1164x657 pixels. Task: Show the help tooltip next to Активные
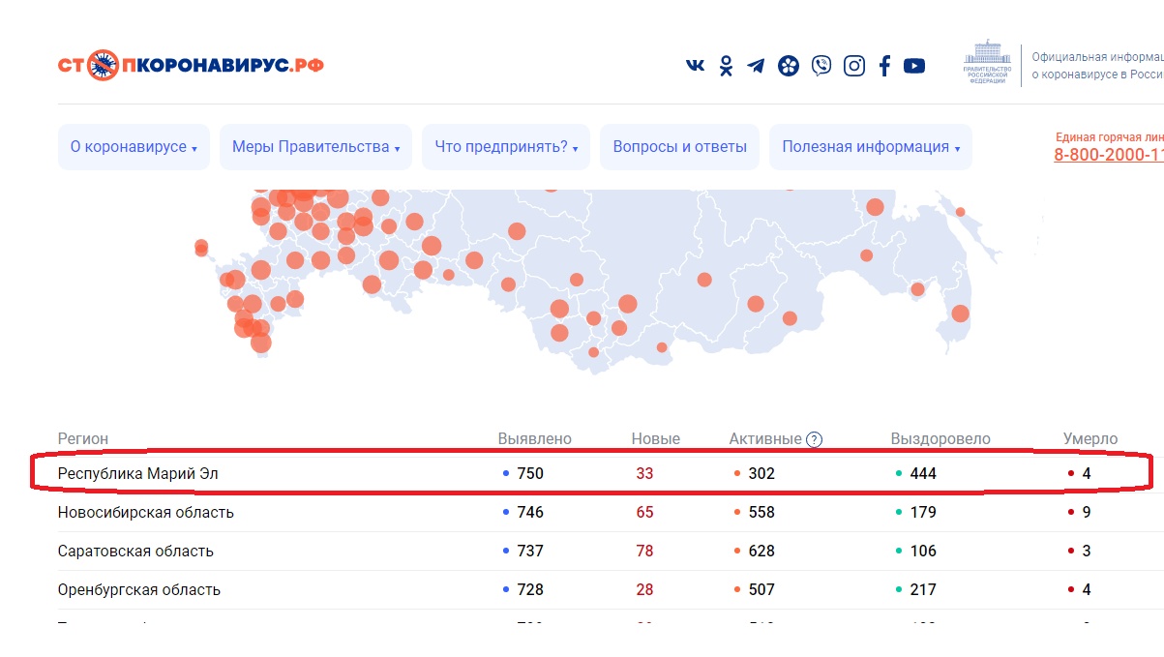tap(815, 439)
